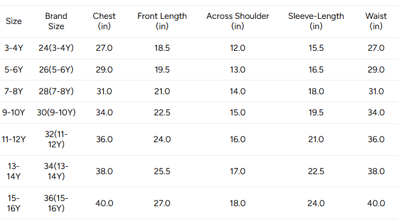Select the 30(9-10Y) brand size cell
This screenshot has height=221, width=398.
coord(56,112)
